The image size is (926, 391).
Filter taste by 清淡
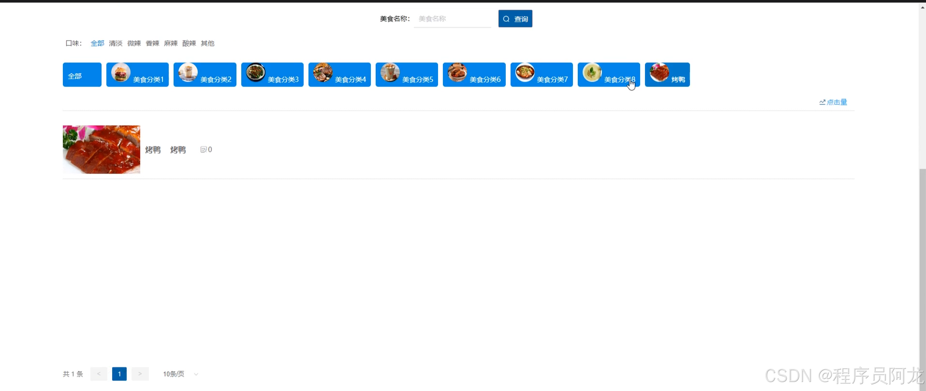coord(115,43)
